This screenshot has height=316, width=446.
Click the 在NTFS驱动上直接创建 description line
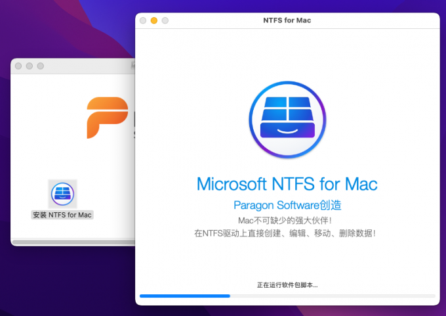[x=285, y=233]
